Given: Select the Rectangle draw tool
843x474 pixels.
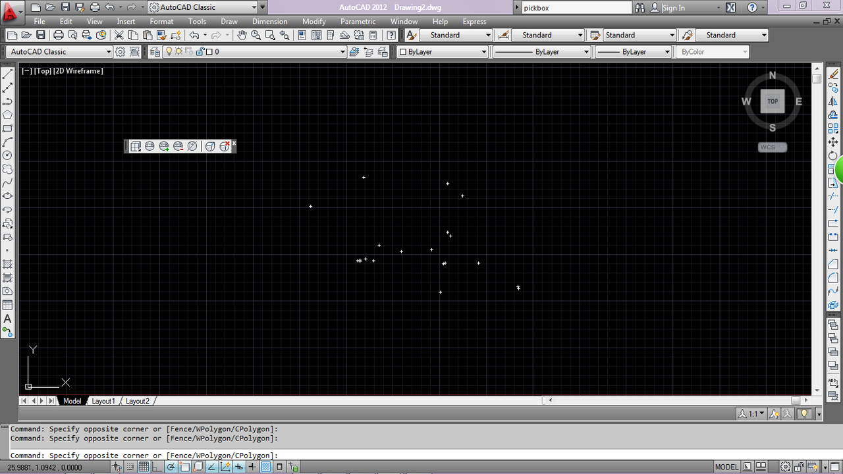Looking at the screenshot, I should (8, 128).
